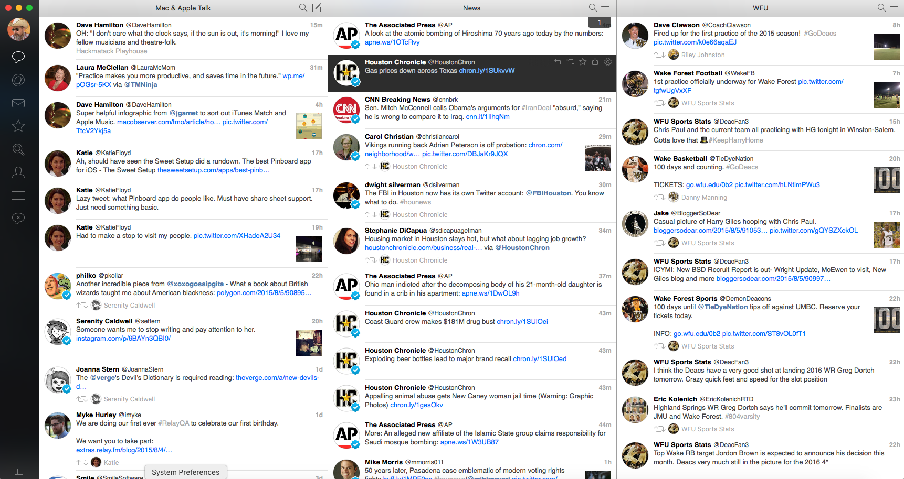Click the compose new tweet icon
This screenshot has width=904, height=479.
point(317,8)
